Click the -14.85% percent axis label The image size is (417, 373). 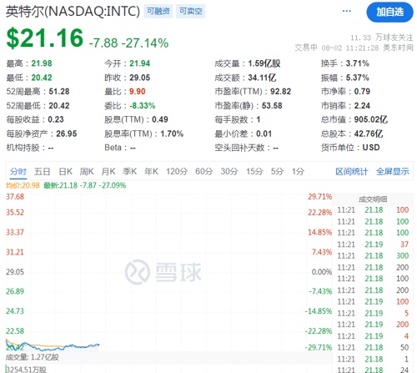click(x=319, y=311)
